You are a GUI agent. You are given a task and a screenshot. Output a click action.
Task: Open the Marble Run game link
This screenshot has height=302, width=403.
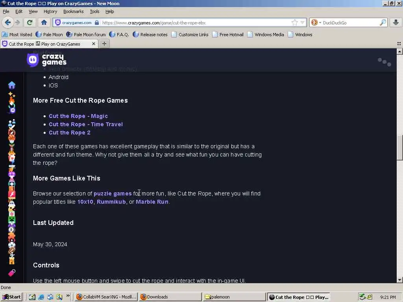pos(152,202)
